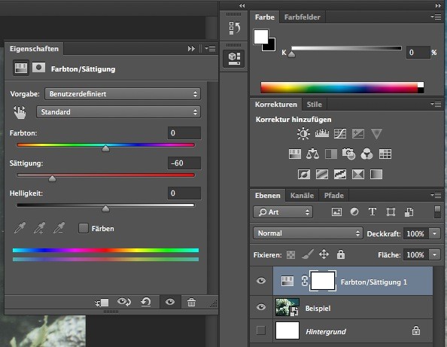View the previous state of the adjustment
The image size is (447, 347).
point(124,302)
